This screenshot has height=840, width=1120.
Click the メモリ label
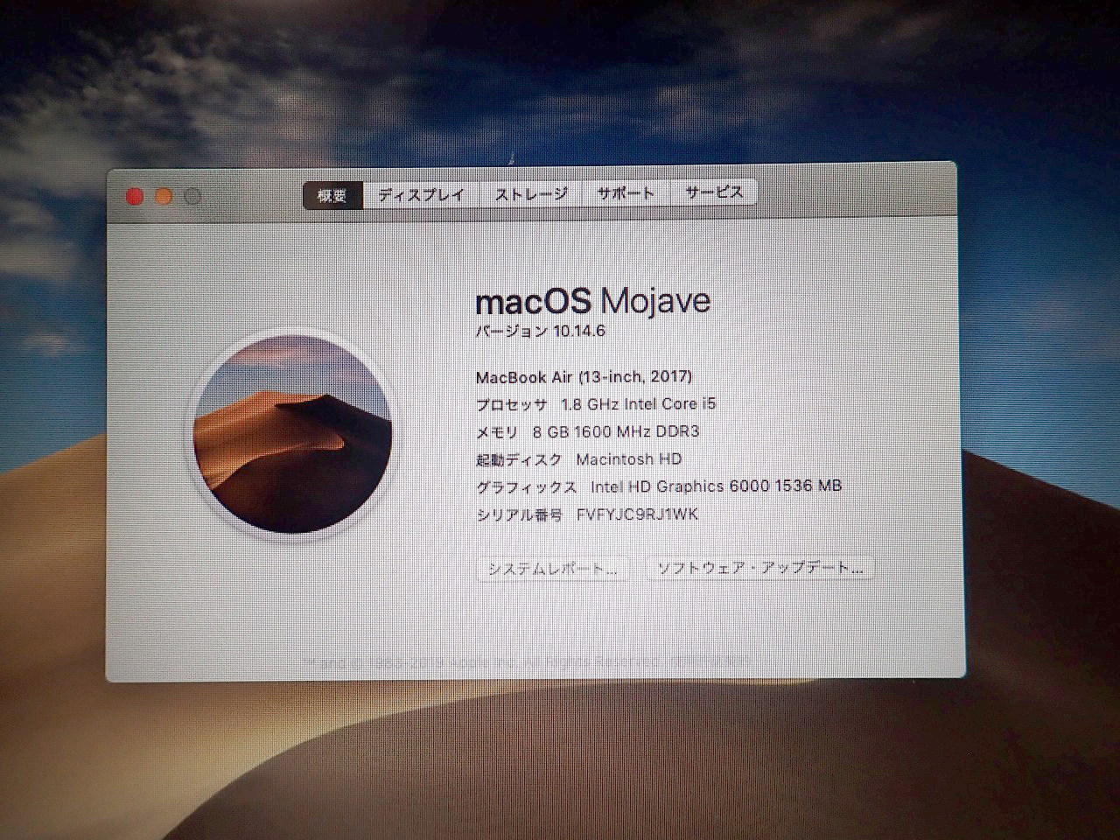[x=497, y=431]
